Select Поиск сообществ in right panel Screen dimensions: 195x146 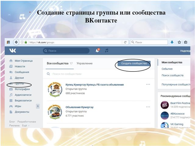(172, 75)
